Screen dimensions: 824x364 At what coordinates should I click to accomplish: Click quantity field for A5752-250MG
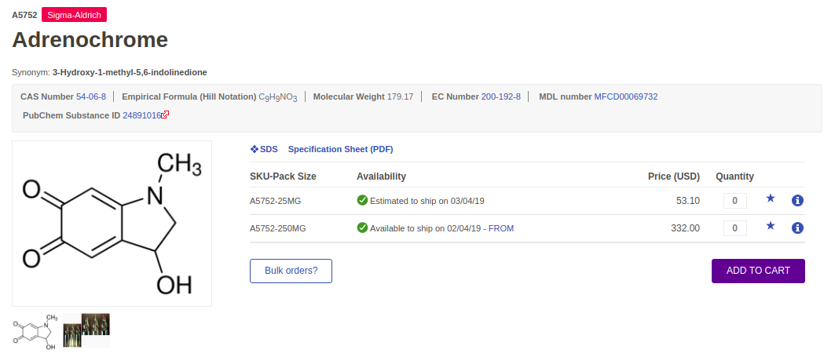coord(734,228)
